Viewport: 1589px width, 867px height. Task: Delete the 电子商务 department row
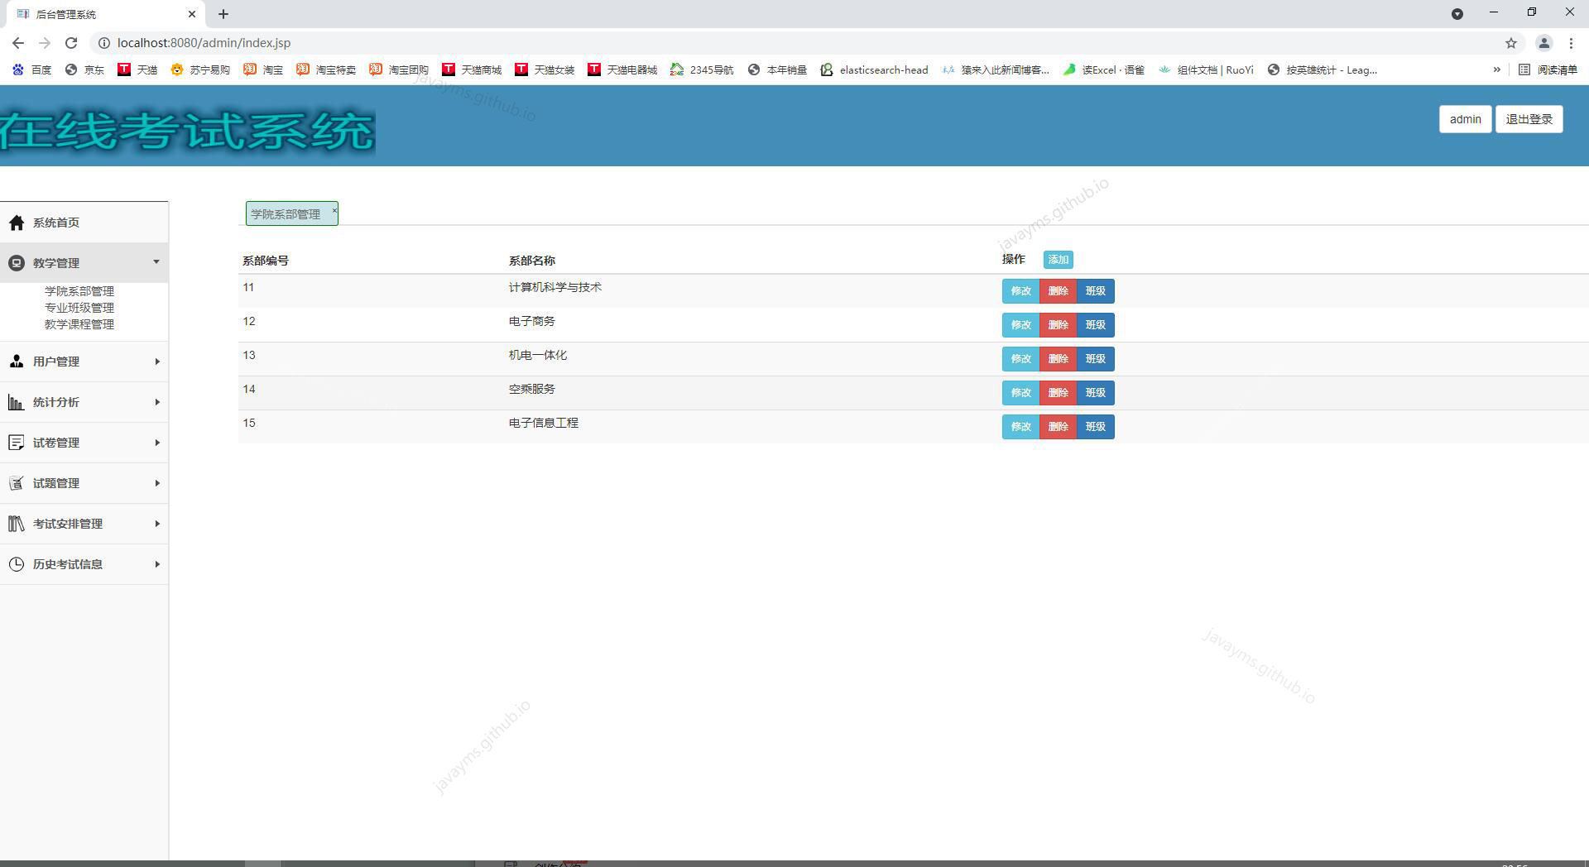1059,325
